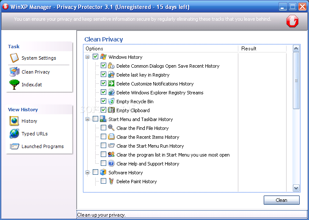Click the Empty Clipboard icon
Screen dimensions: 309x220
click(x=111, y=110)
